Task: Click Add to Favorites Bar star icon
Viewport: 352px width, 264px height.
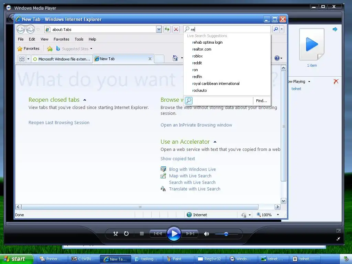Action: point(50,48)
